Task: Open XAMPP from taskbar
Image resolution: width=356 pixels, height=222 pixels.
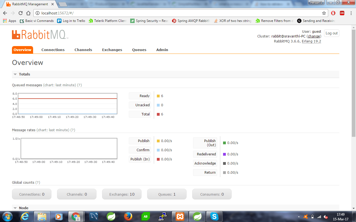Action: click(180, 216)
